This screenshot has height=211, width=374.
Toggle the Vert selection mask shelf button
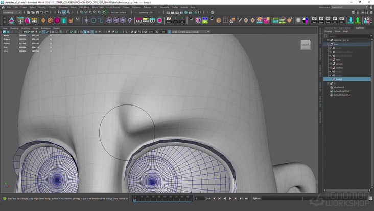[x=314, y=20]
